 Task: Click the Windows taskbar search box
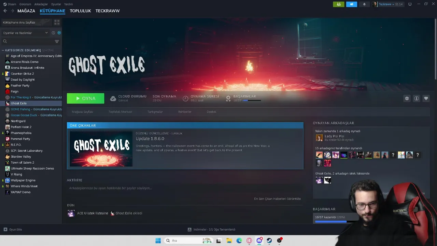pos(188,241)
